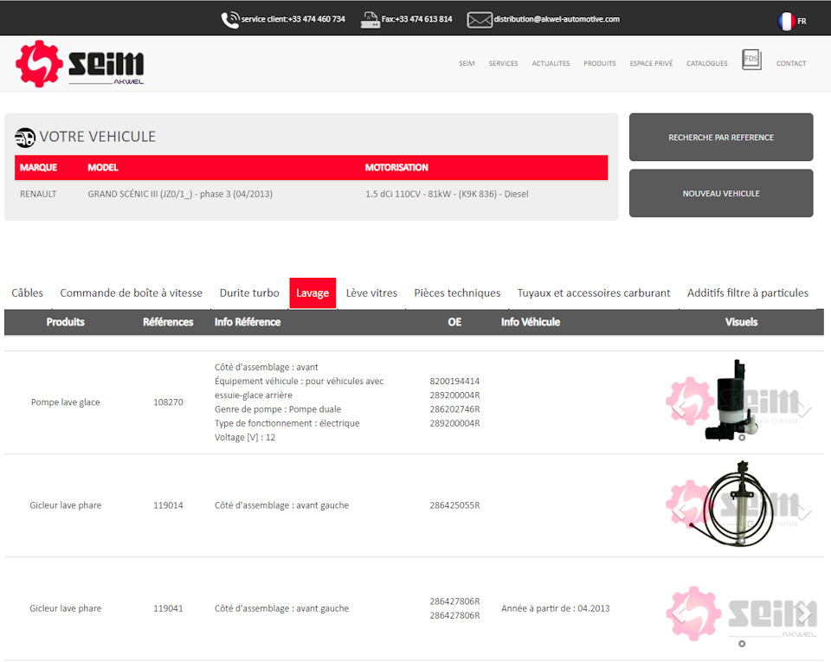Switch to Commande de boîte à vitesse tab
Screen dimensions: 831x662
pyautogui.click(x=131, y=292)
